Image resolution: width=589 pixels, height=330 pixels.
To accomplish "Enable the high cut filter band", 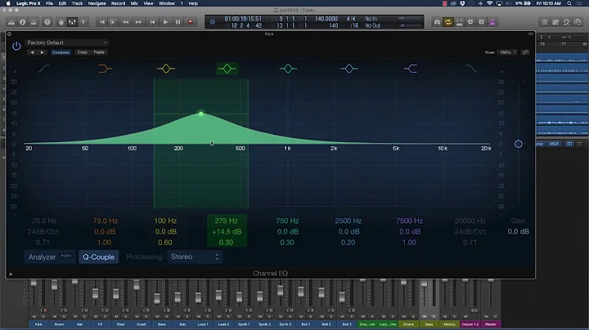I will coord(470,69).
